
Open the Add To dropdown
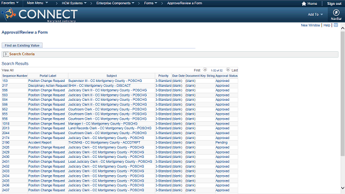click(315, 15)
